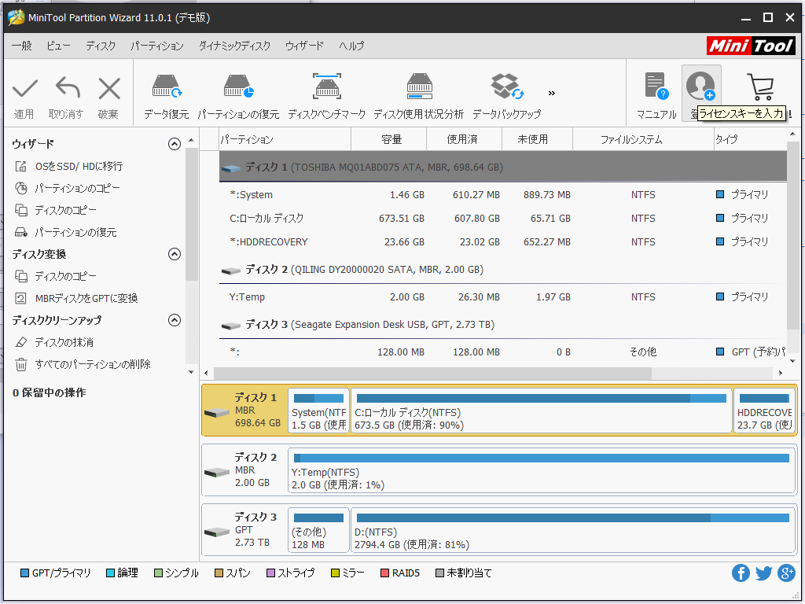This screenshot has height=604, width=805.
Task: Open the ウィザード menu
Action: click(304, 46)
